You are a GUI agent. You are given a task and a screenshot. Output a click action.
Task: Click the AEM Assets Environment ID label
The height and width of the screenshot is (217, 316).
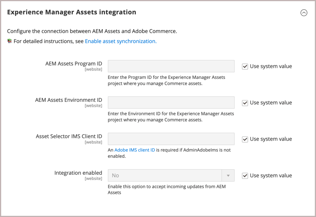69,100
